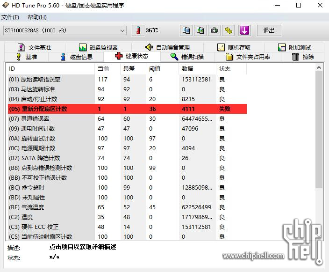
Task: Switch to the 磁盘信息 tab
Action: pos(76,57)
